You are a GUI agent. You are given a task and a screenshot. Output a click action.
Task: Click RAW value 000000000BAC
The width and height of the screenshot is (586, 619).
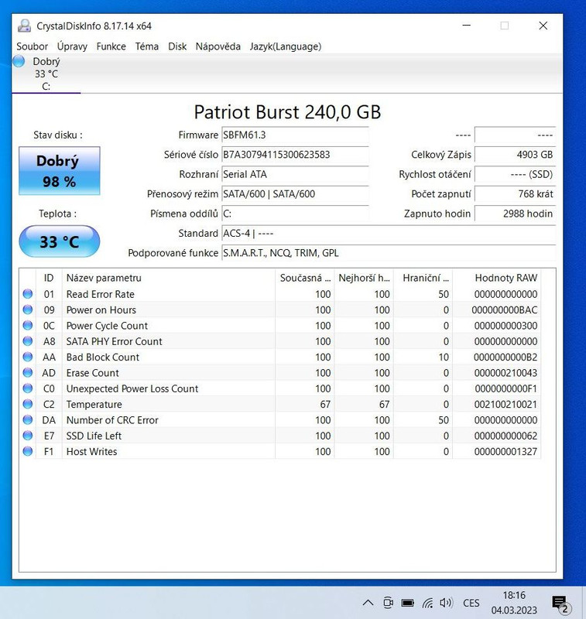click(505, 310)
